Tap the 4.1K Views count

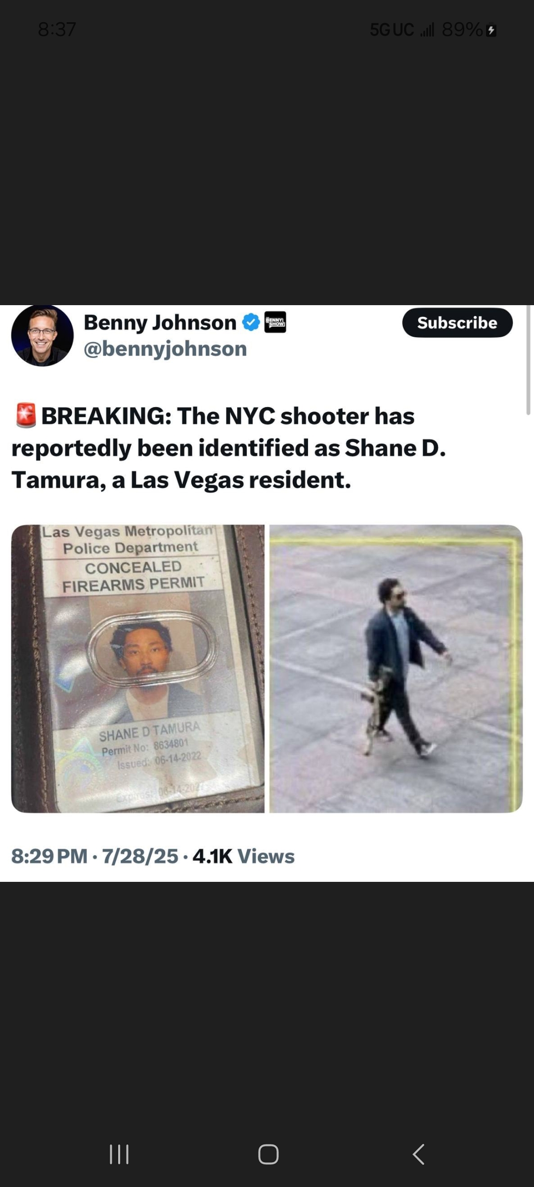pos(244,856)
